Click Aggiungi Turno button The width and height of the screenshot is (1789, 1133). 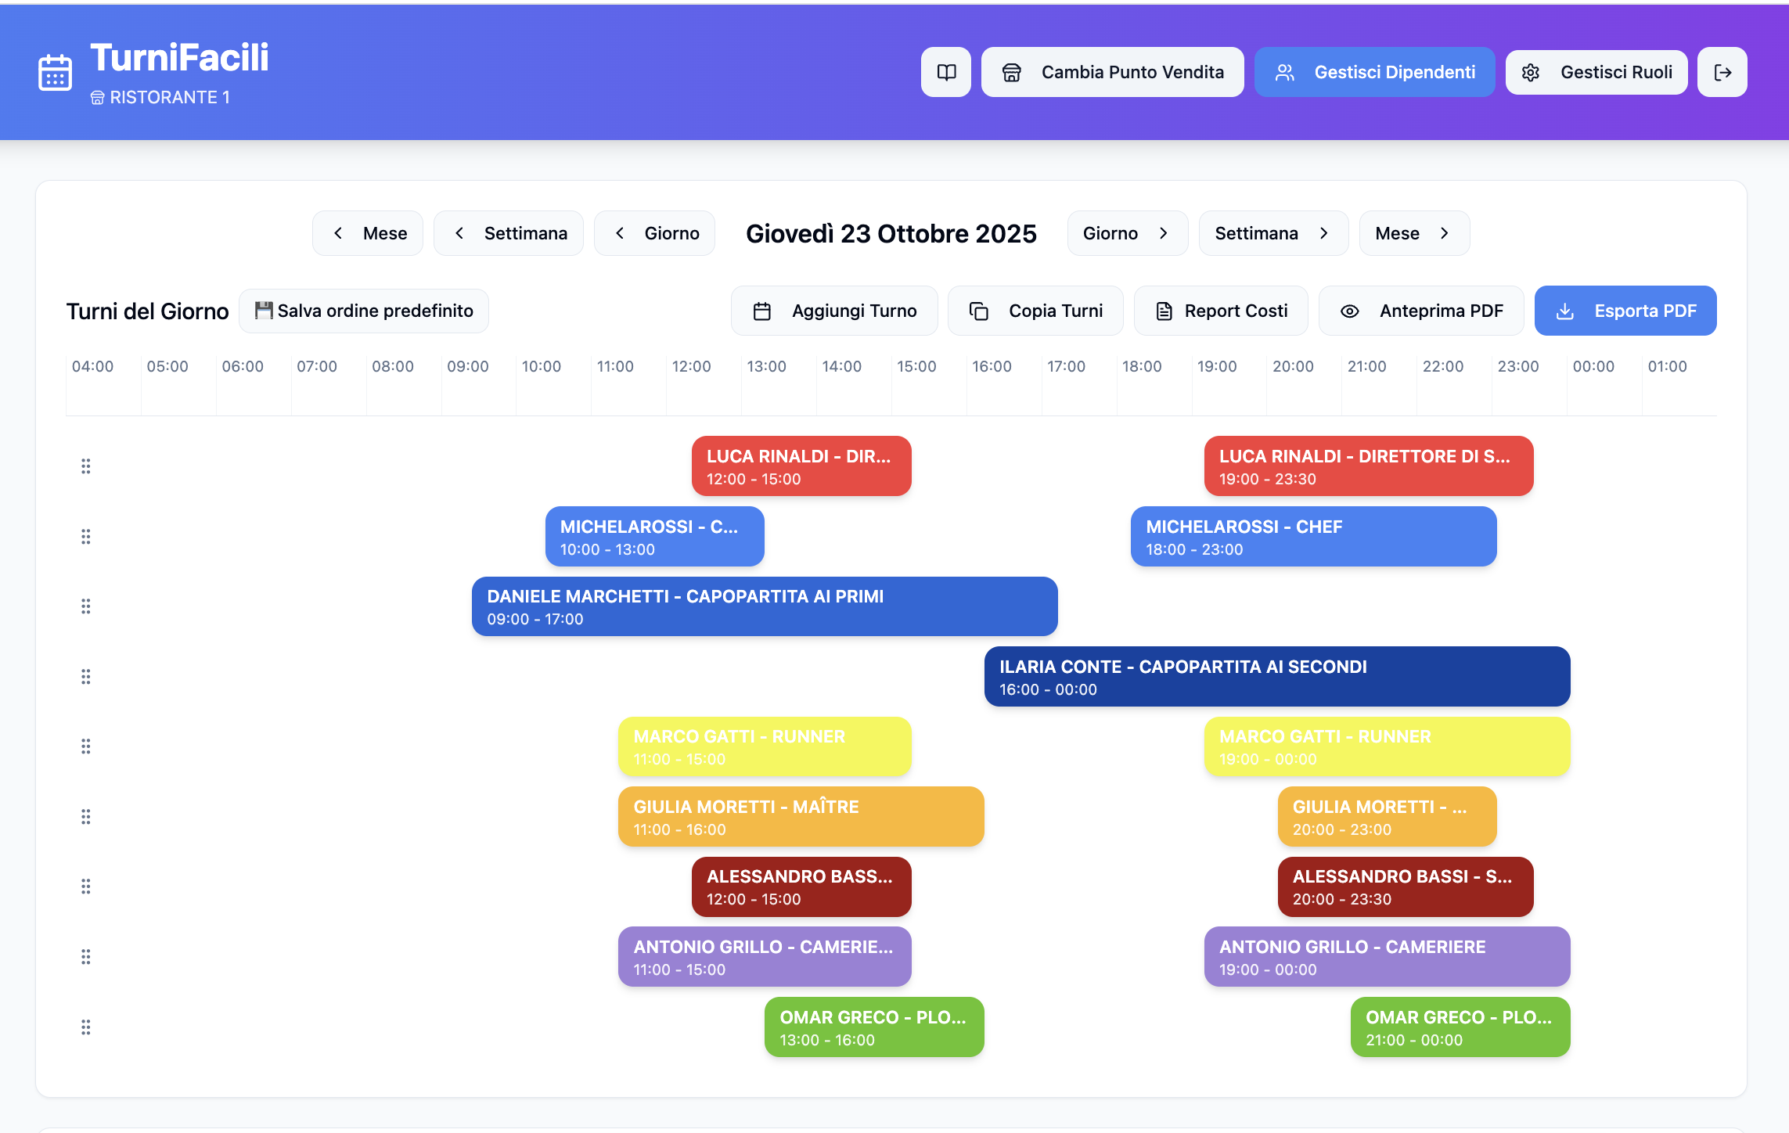pyautogui.click(x=834, y=311)
